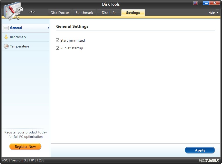Click the aso logo in the header
Viewport: 222px width, 164px height.
(31, 11)
